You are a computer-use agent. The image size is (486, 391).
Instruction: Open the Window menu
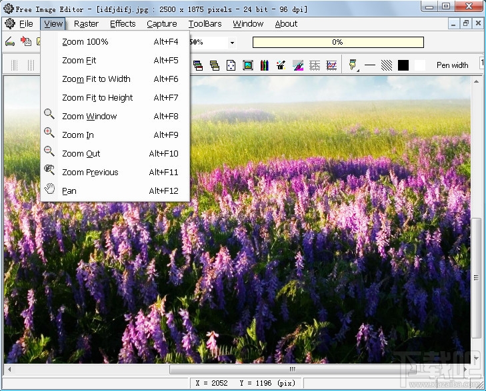tap(248, 24)
